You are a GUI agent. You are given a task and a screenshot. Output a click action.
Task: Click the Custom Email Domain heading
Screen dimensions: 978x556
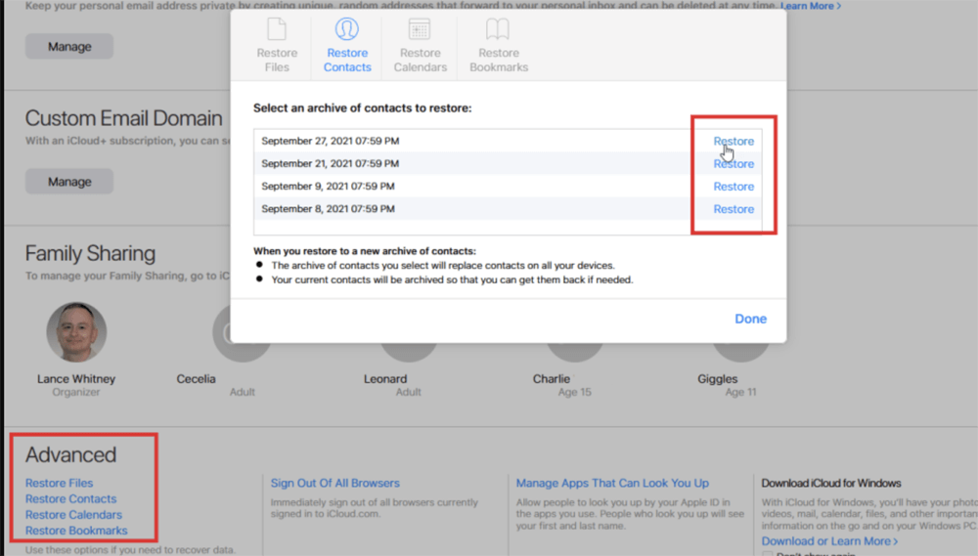pos(123,118)
